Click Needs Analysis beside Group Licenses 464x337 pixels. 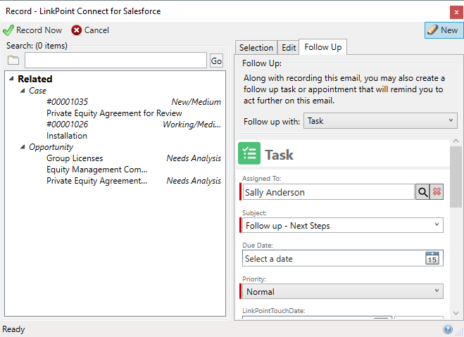[194, 158]
